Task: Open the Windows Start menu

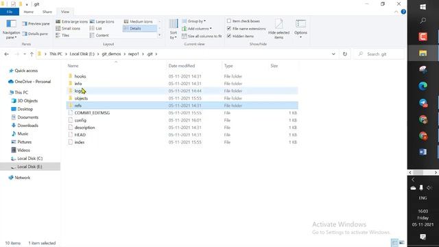Action: pyautogui.click(x=423, y=7)
